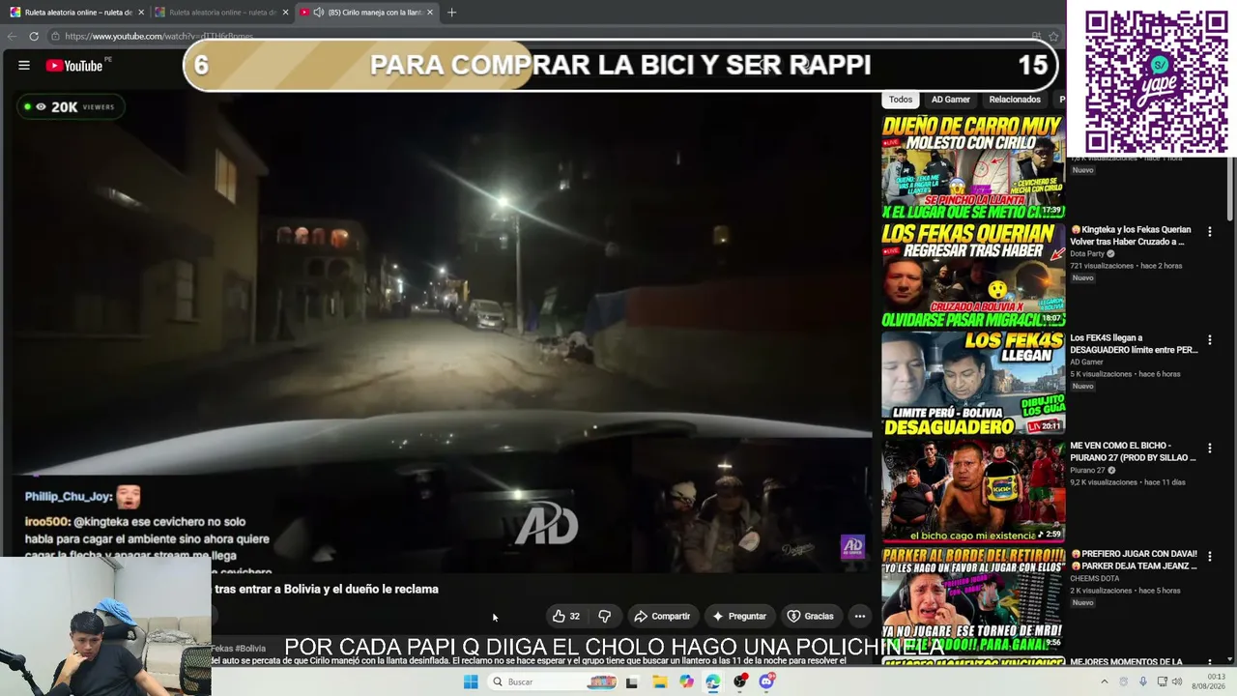Open the Windows Start menu

pos(471,681)
